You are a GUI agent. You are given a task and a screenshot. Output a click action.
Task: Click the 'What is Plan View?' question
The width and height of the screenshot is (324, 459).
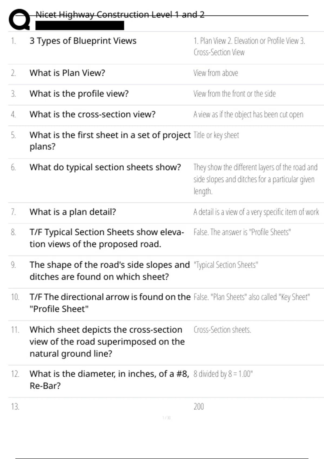[x=67, y=73]
